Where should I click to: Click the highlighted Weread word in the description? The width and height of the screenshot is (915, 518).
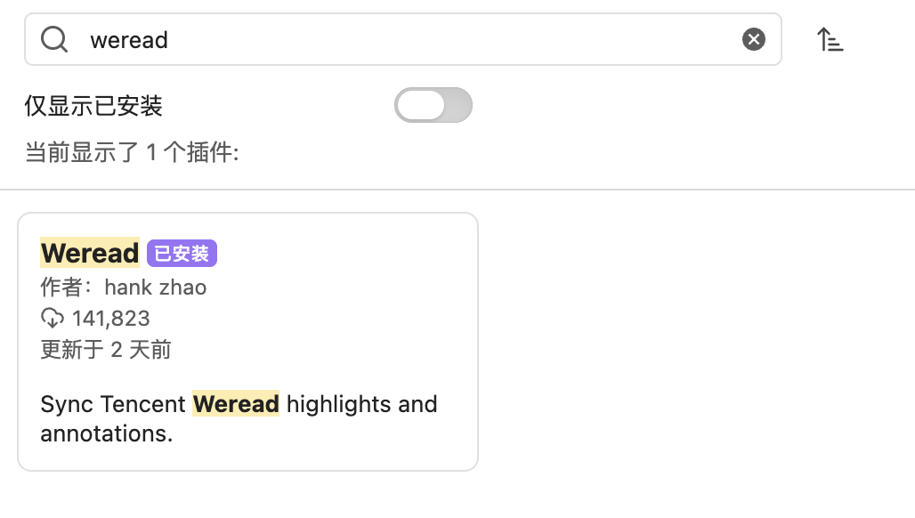click(236, 404)
